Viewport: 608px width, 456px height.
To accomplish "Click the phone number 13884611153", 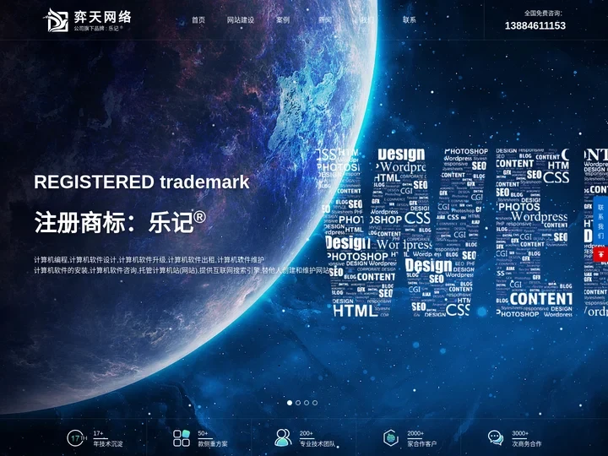I will [x=535, y=25].
